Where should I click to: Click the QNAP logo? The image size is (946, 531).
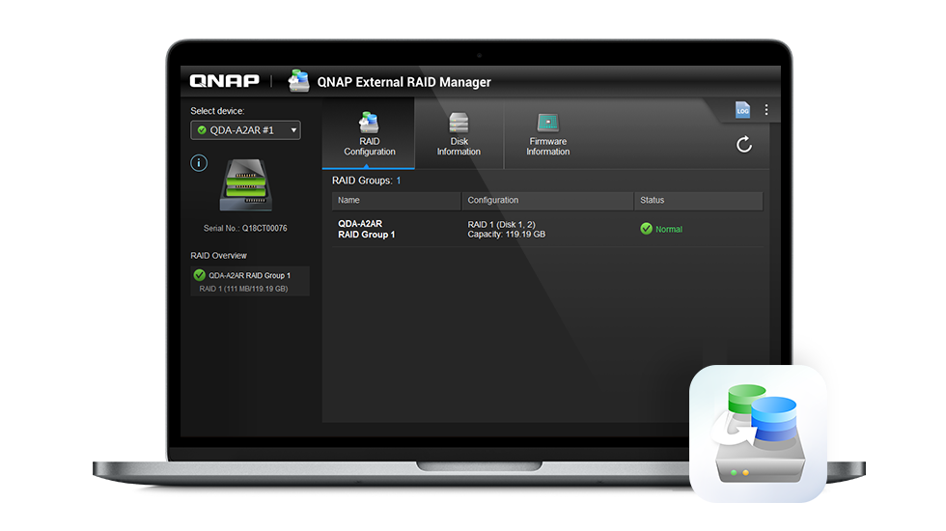coord(224,81)
